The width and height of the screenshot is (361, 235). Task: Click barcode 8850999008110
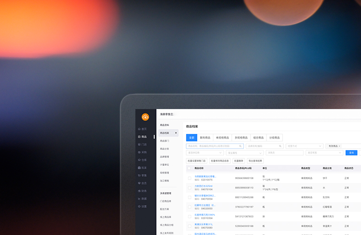(x=244, y=188)
